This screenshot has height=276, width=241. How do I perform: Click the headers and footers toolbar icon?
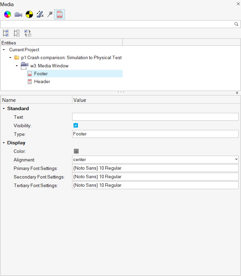click(x=59, y=14)
